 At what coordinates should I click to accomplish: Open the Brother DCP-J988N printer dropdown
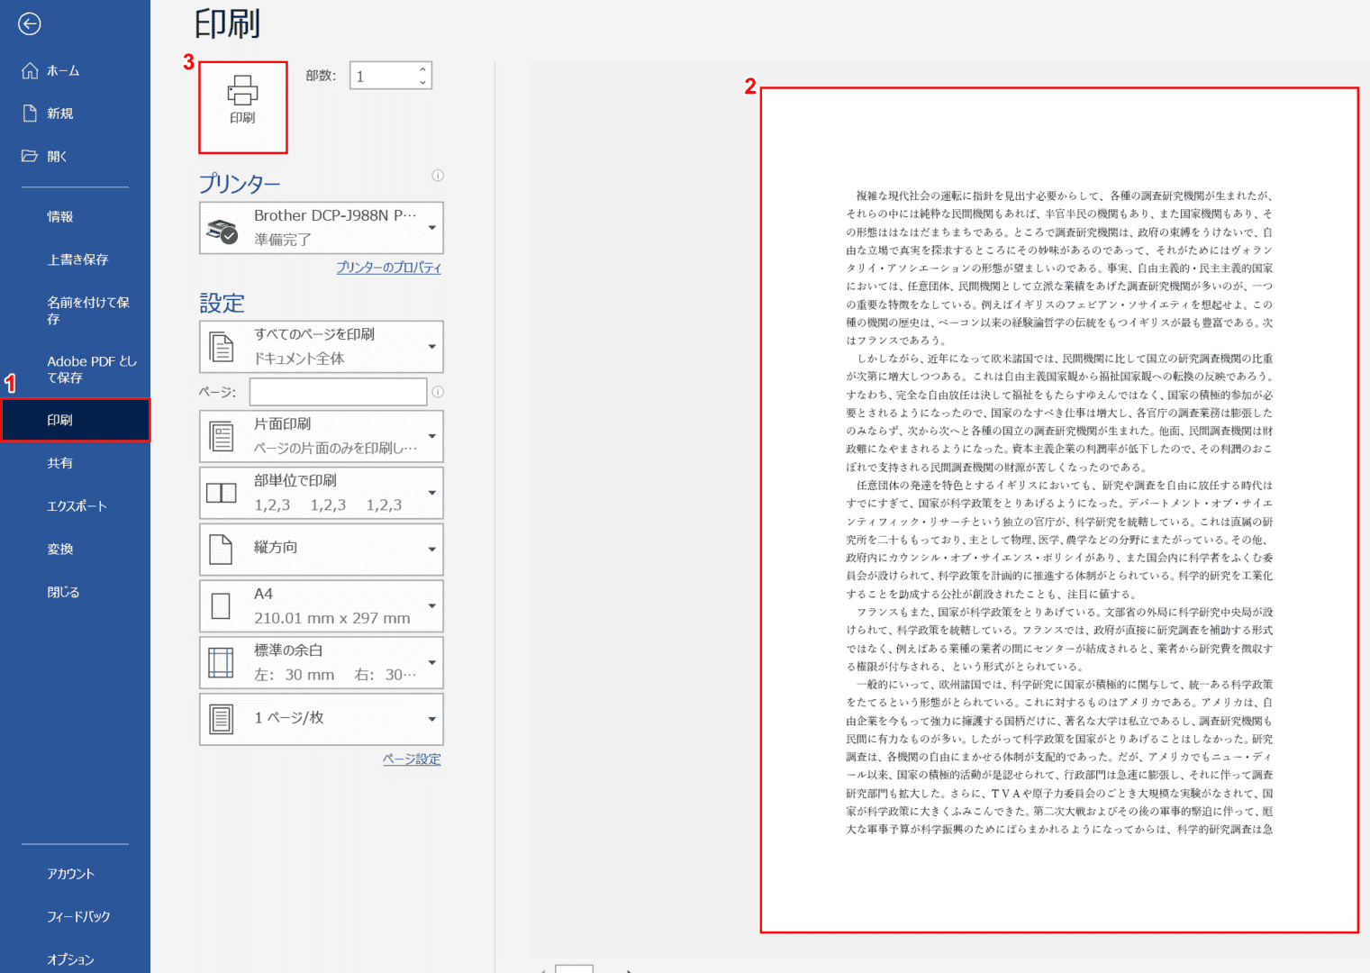pyautogui.click(x=322, y=228)
